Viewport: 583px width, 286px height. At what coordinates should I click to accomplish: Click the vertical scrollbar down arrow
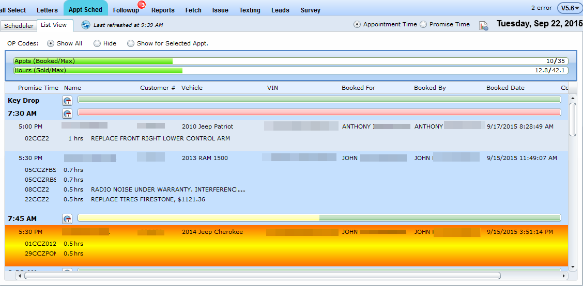(572, 266)
